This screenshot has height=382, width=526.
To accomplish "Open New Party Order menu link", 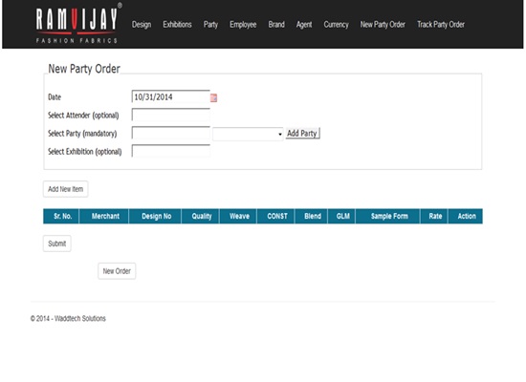I will [383, 25].
